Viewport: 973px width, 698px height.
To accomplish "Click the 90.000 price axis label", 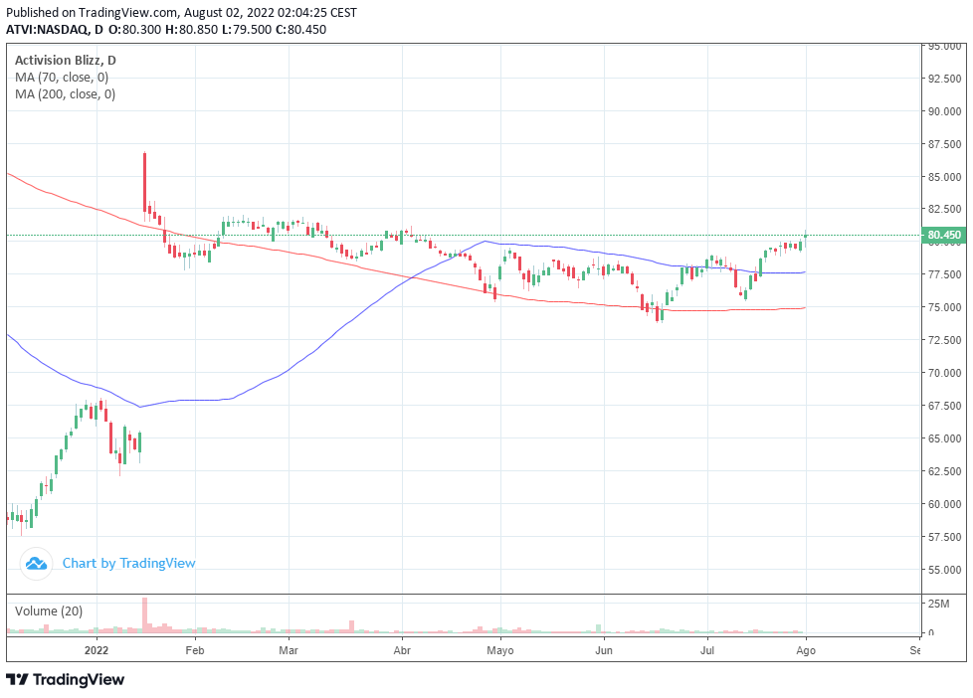I will pos(945,111).
